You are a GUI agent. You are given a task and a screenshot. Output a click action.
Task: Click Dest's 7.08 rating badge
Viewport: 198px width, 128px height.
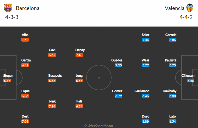pyautogui.click(x=25, y=121)
